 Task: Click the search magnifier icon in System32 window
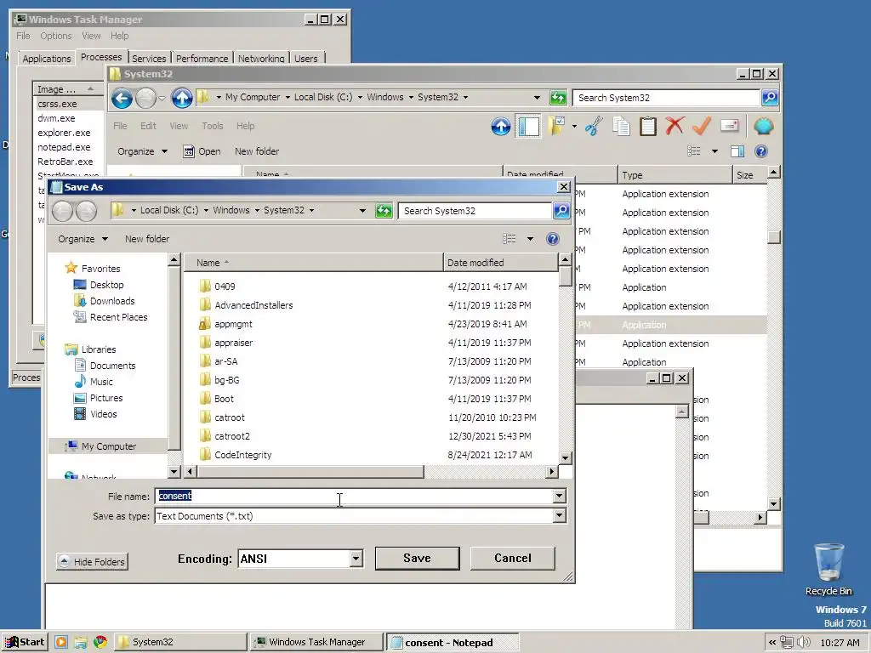tap(770, 98)
